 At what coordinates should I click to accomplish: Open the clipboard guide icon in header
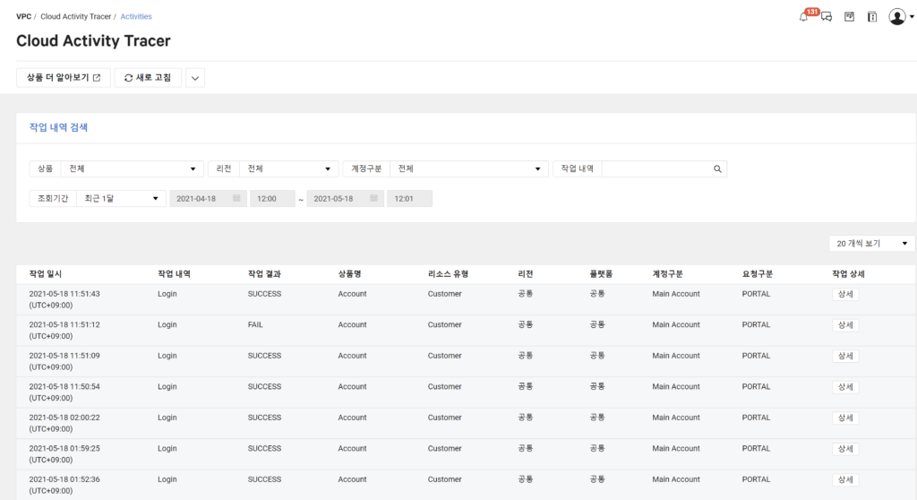pos(872,17)
